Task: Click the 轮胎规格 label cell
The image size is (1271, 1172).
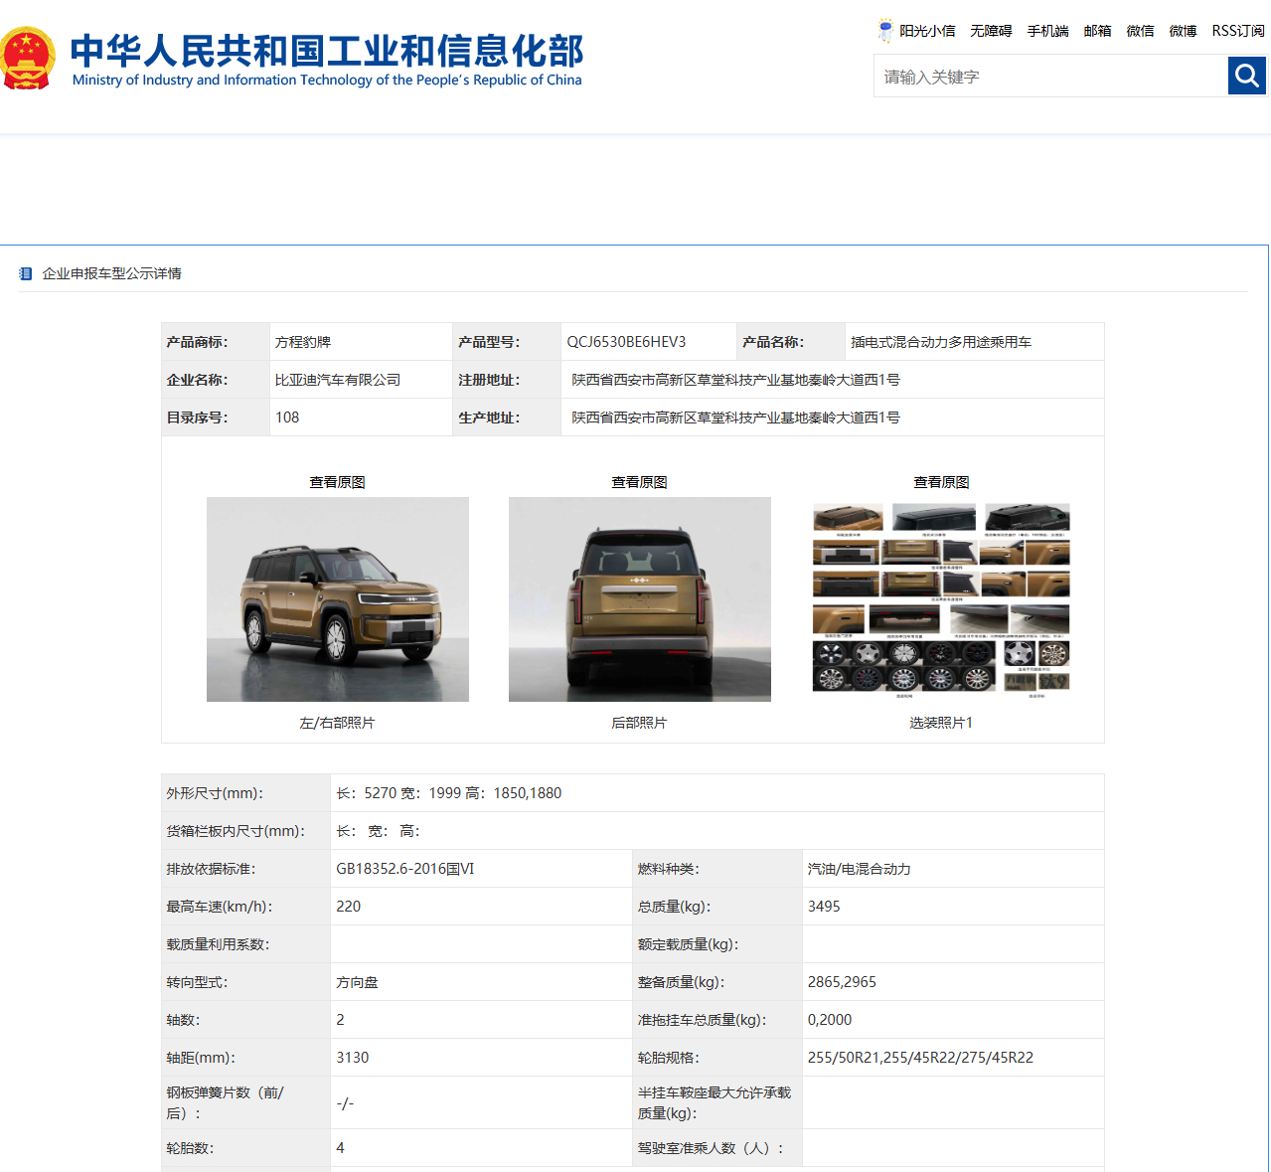Action: click(717, 1058)
